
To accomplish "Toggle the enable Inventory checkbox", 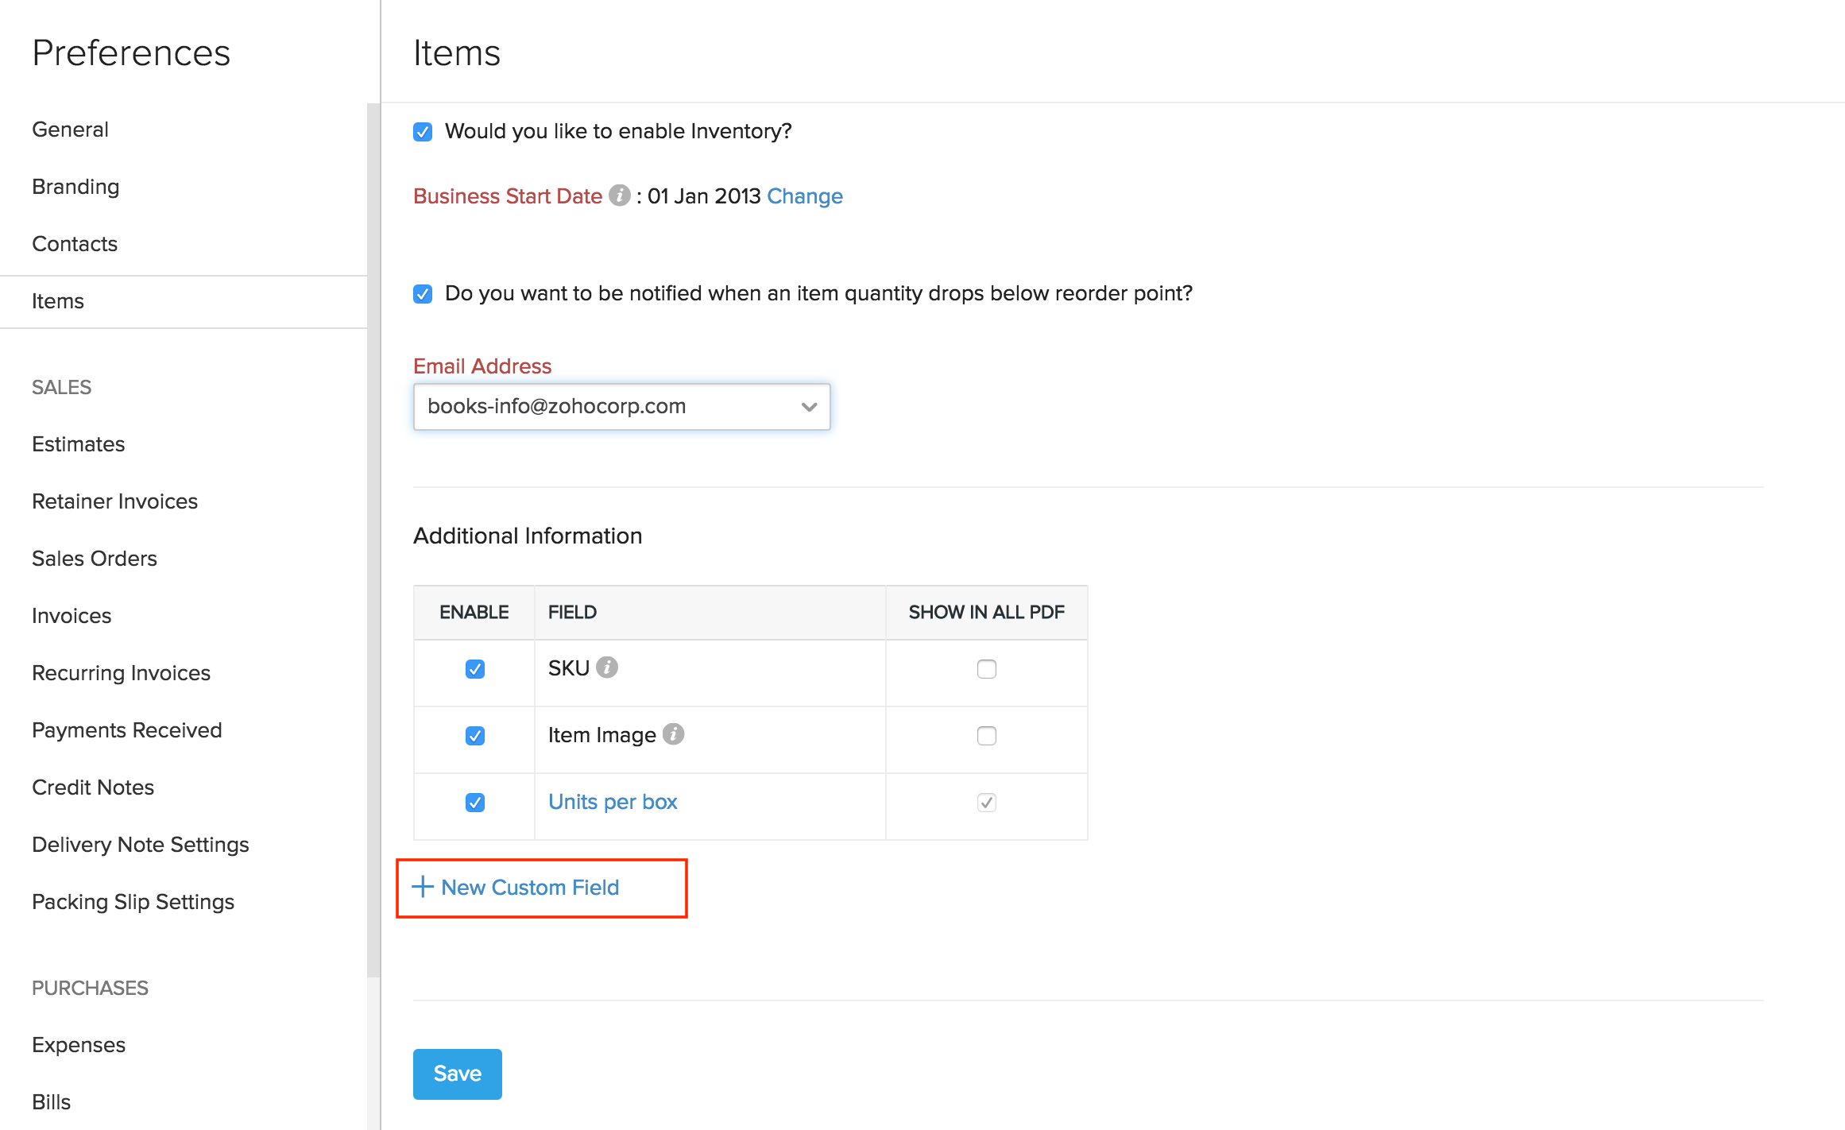I will click(x=423, y=132).
